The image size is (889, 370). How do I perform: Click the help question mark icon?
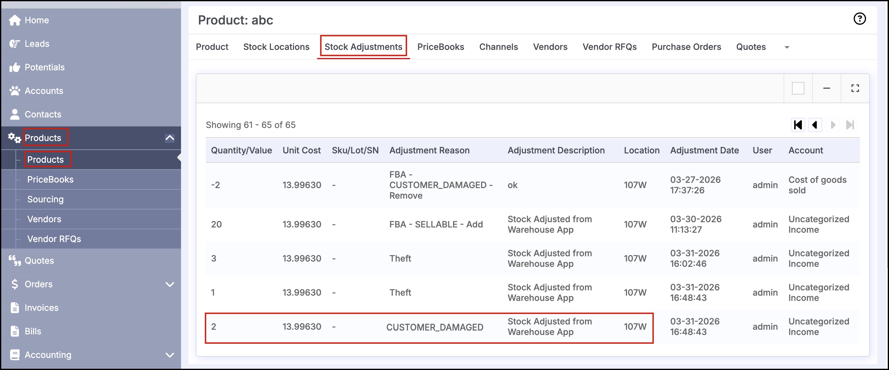point(859,19)
